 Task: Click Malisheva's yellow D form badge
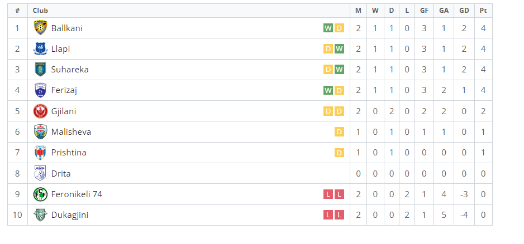(x=339, y=132)
